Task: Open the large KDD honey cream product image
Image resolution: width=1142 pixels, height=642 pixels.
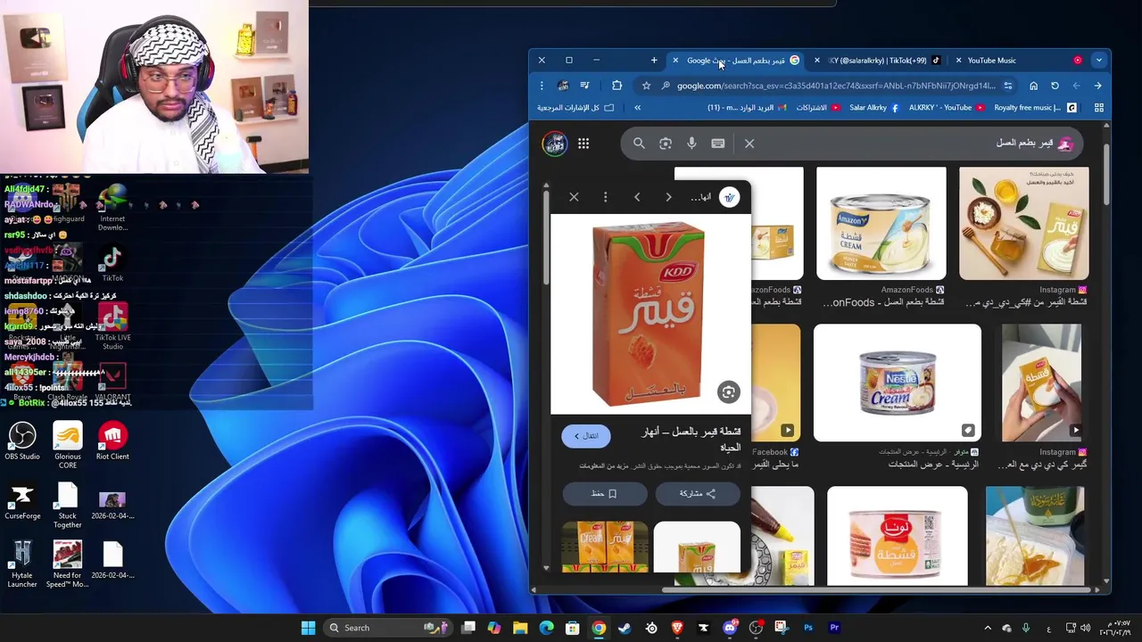Action: pos(649,314)
